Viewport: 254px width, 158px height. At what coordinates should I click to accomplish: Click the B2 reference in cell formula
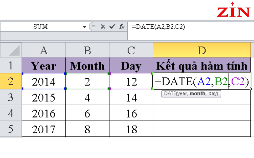[221, 81]
